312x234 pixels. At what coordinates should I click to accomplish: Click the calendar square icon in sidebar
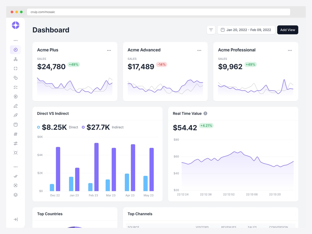coord(16,125)
